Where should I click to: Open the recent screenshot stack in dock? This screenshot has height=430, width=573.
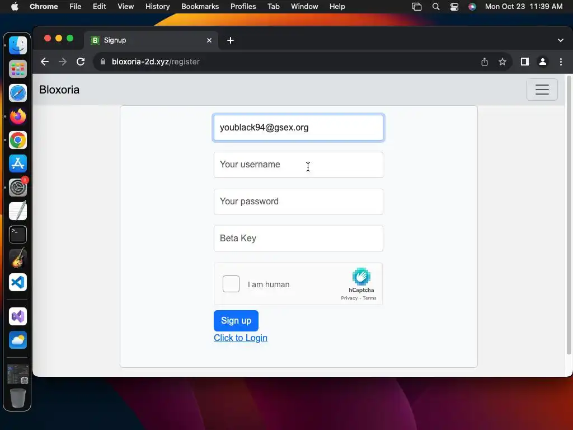click(17, 374)
